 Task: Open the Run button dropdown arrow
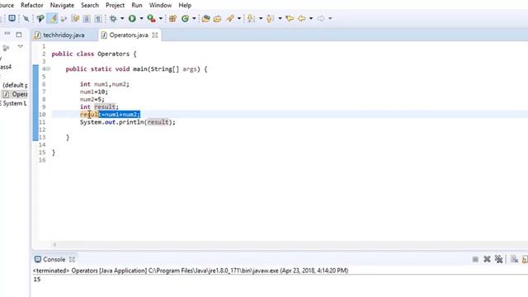click(141, 18)
